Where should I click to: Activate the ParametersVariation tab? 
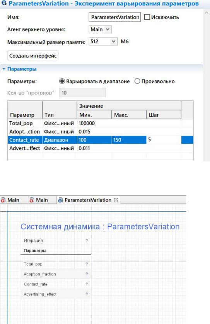tap(88, 200)
